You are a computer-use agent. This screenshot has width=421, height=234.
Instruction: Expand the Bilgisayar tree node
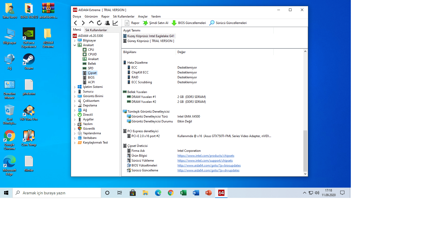tap(75, 41)
